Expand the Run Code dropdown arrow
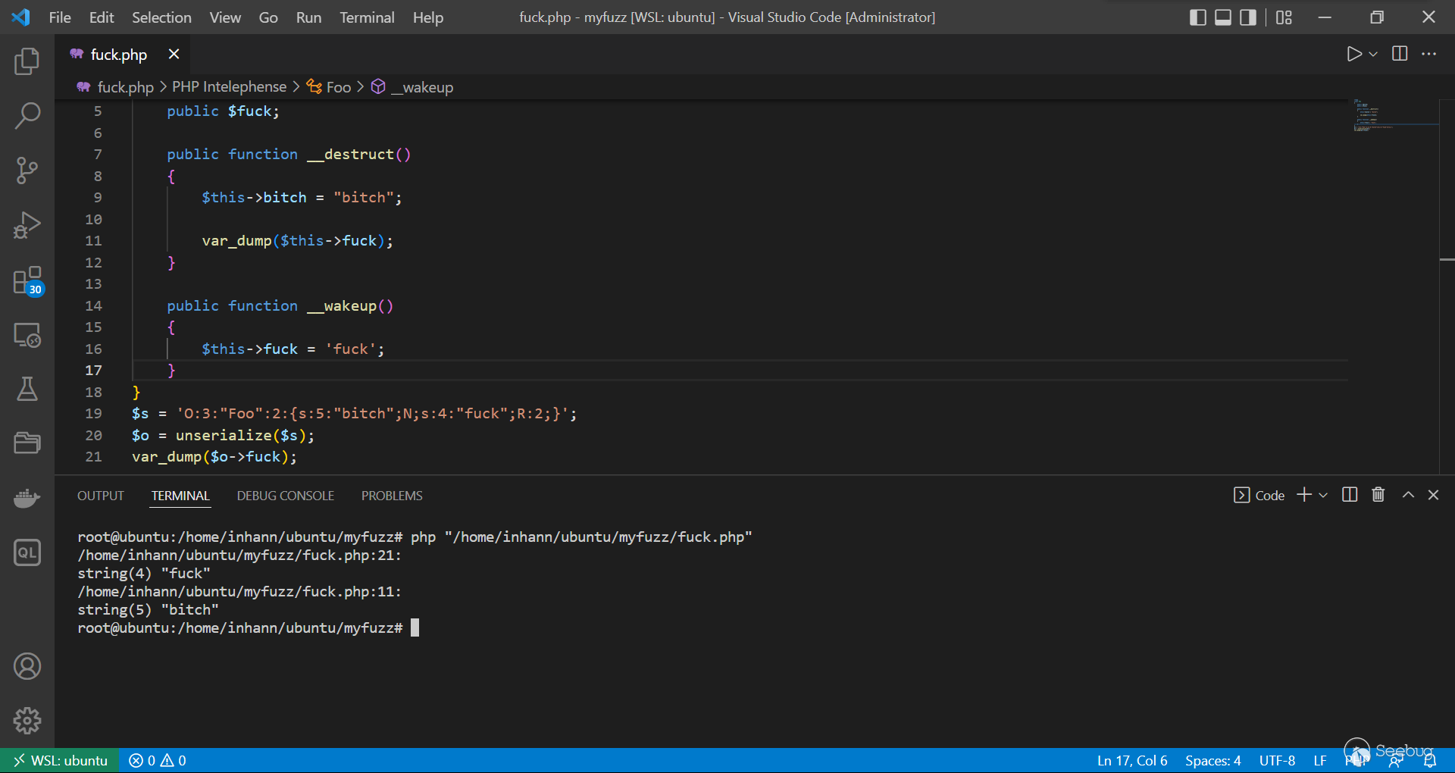The image size is (1455, 773). 1373,54
